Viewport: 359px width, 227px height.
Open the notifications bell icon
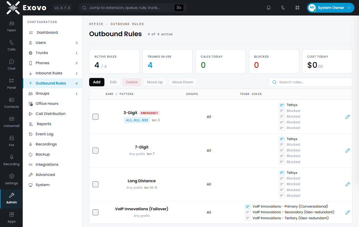269,8
